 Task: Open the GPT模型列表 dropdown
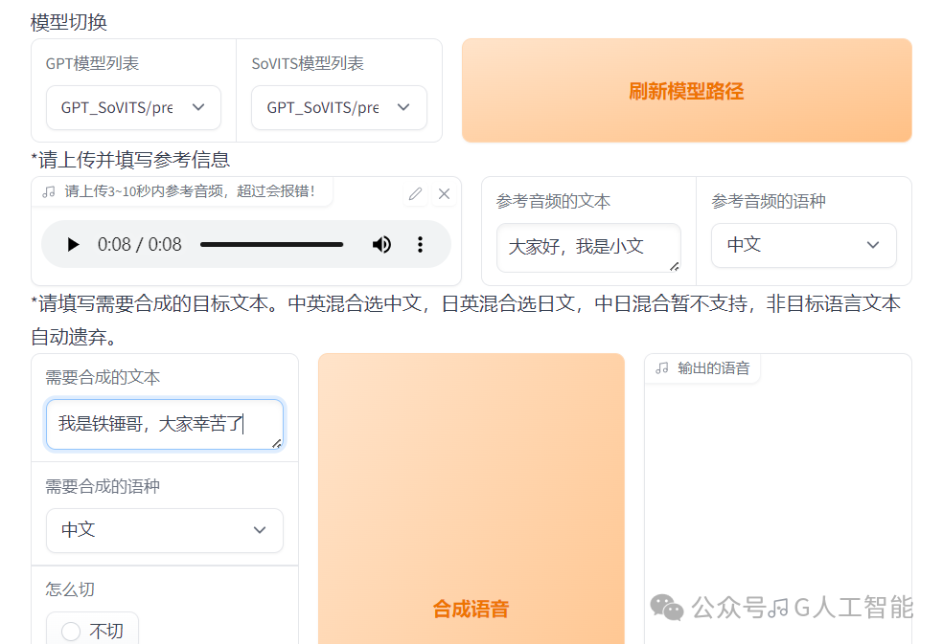pyautogui.click(x=133, y=107)
